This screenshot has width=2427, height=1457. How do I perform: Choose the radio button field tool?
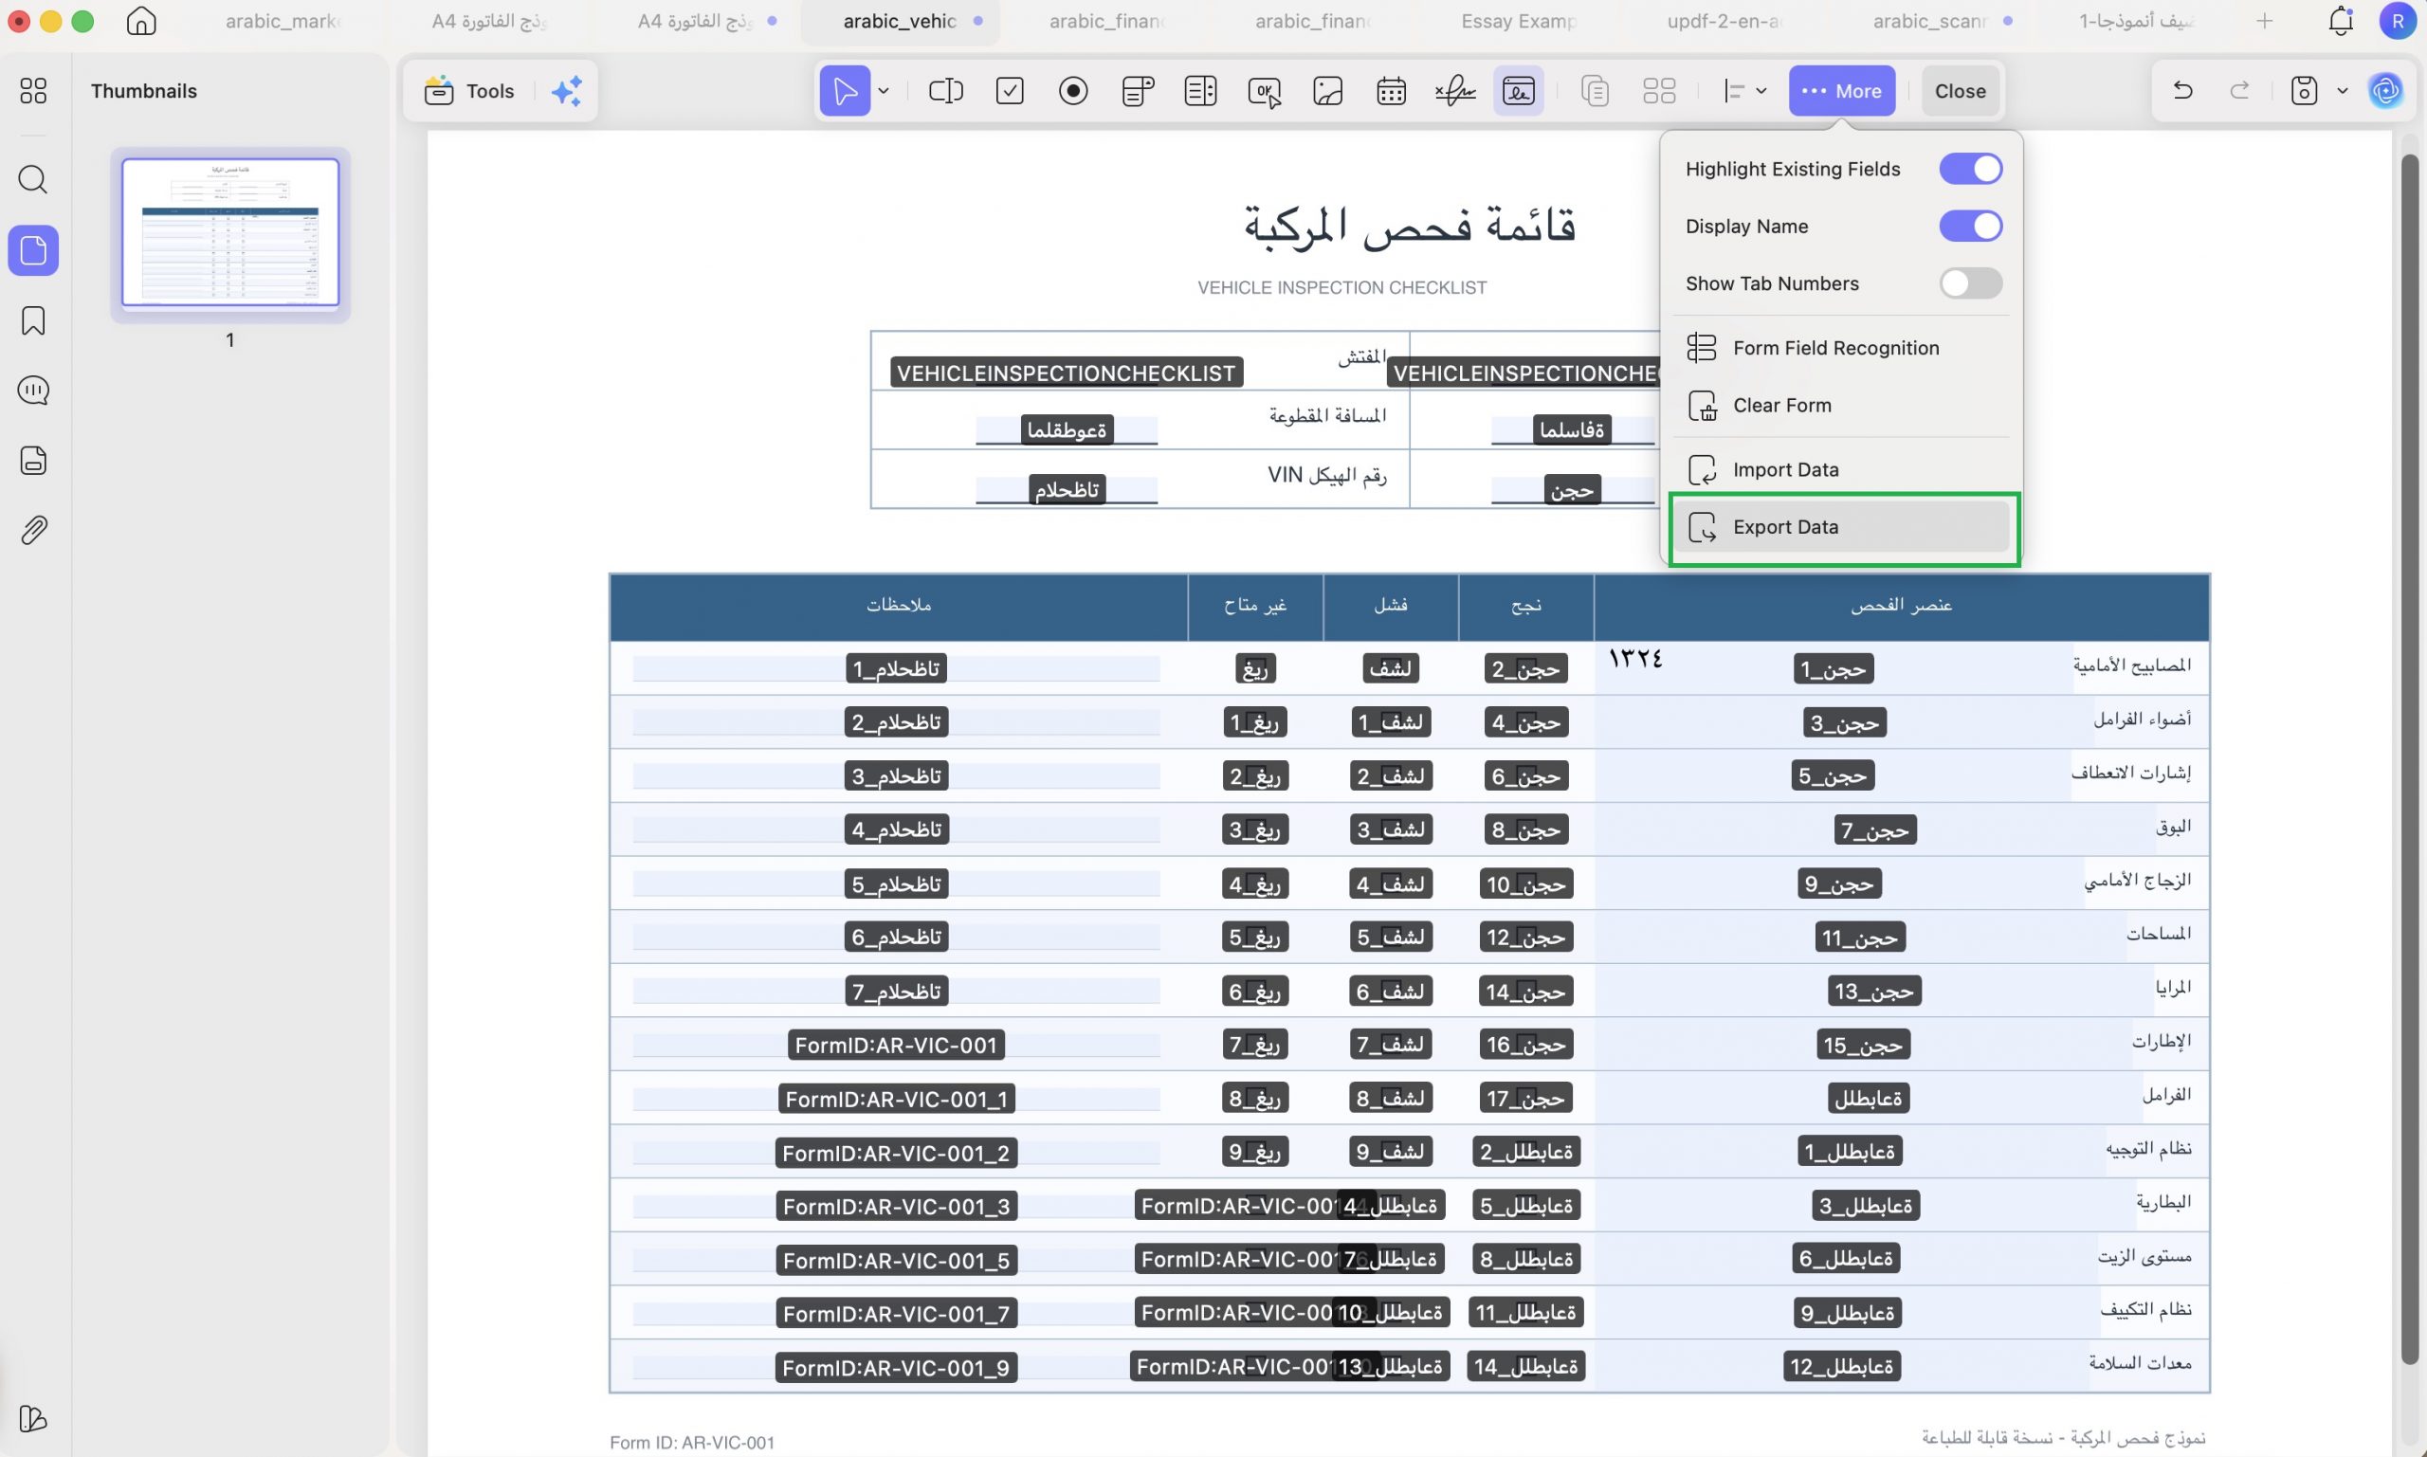pyautogui.click(x=1073, y=91)
